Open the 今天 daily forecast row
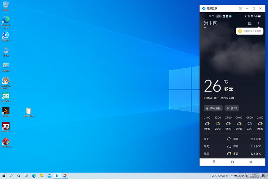The width and height of the screenshot is (268, 179). click(233, 139)
